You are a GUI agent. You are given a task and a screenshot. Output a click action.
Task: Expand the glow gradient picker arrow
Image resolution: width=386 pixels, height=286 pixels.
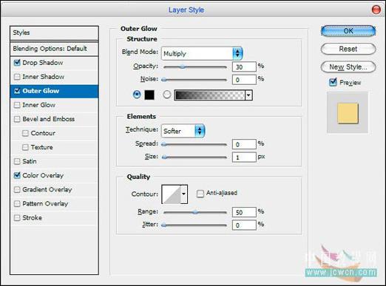click(x=248, y=95)
